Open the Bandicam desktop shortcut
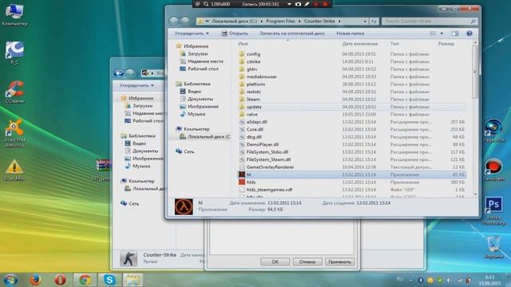 coord(493,169)
